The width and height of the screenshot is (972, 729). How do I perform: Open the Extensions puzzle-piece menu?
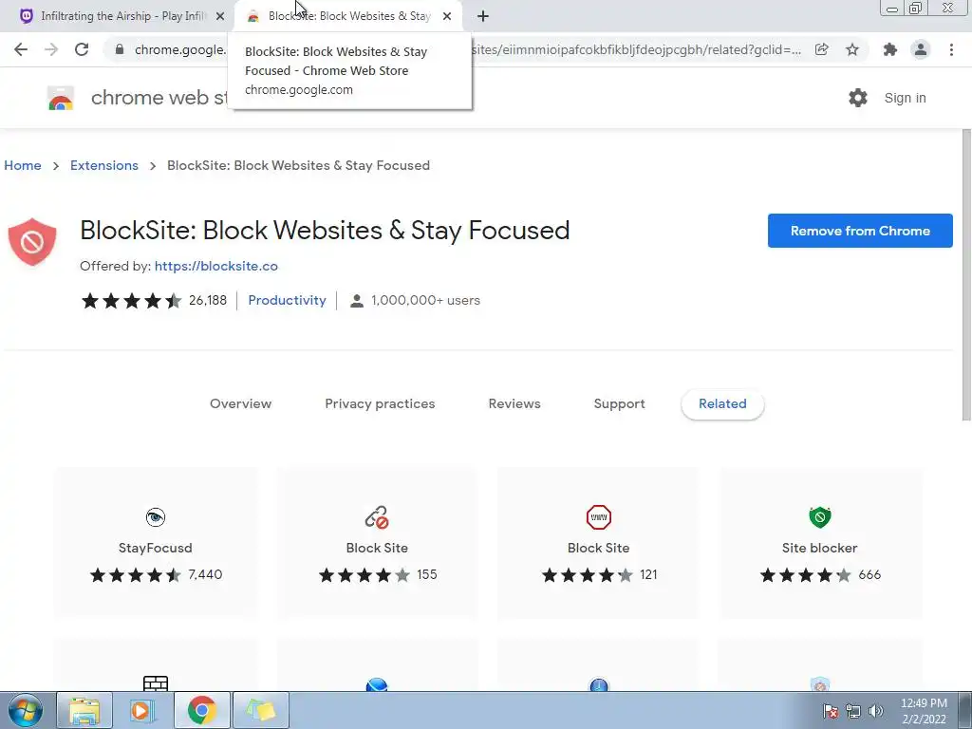(890, 49)
